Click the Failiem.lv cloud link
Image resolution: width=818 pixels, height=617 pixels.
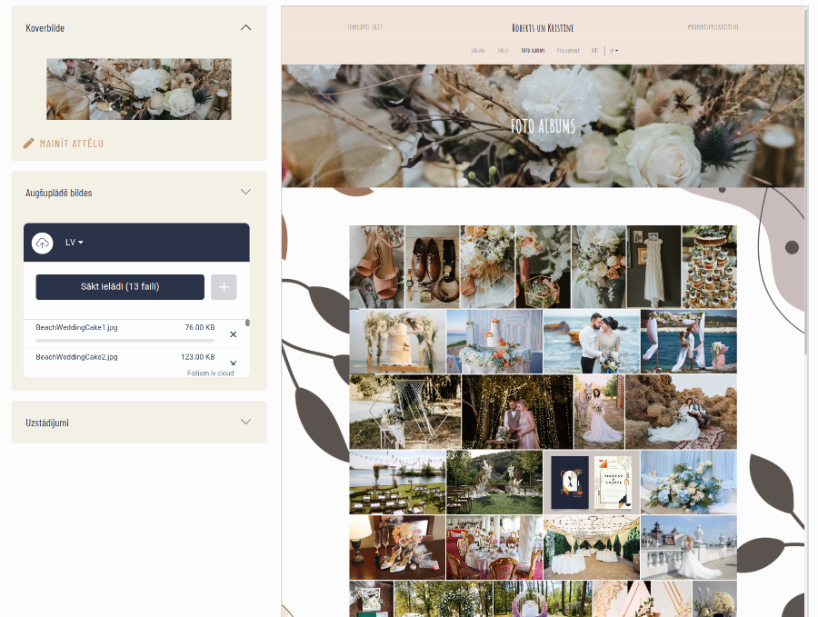click(210, 373)
